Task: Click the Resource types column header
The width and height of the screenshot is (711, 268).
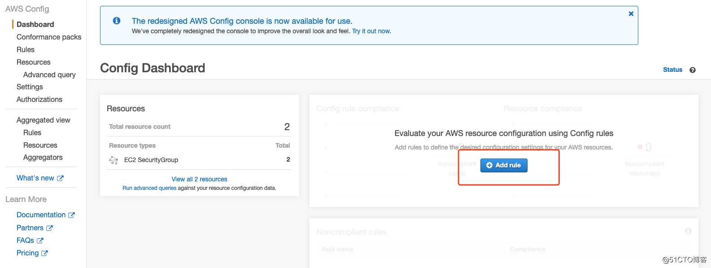Action: (x=132, y=145)
